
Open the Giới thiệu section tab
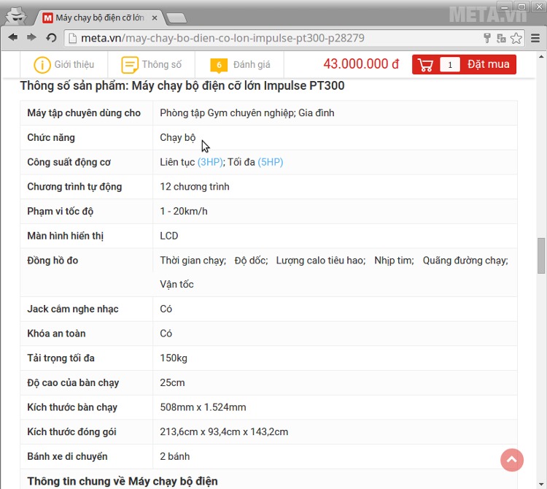[64, 64]
